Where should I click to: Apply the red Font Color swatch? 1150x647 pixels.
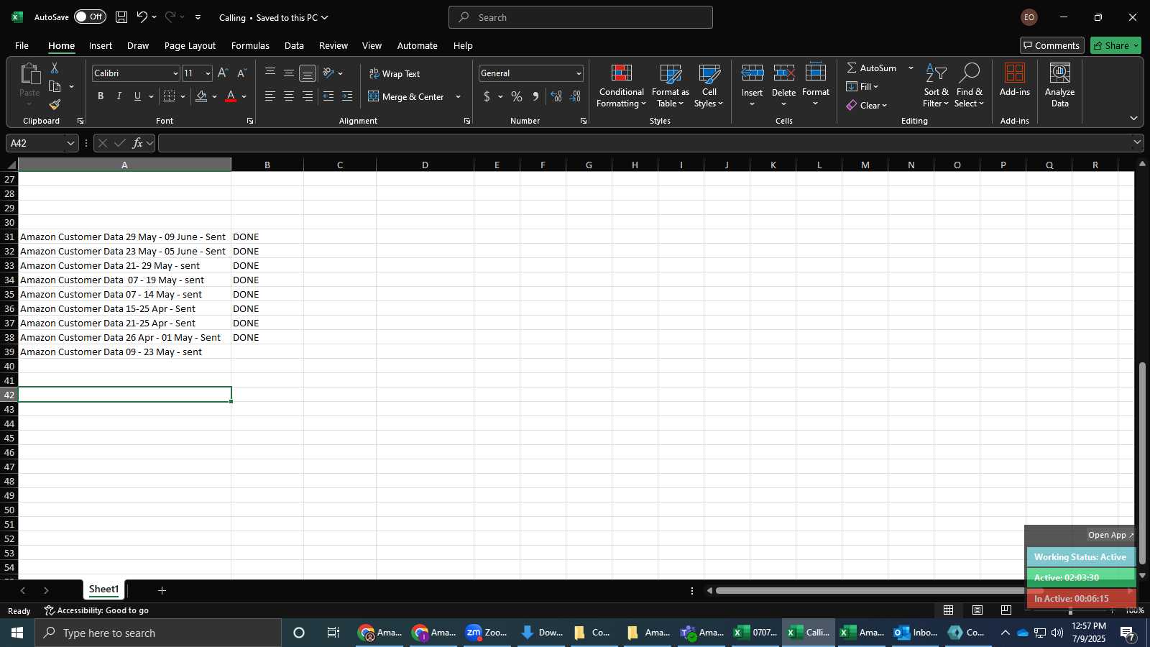pyautogui.click(x=231, y=96)
